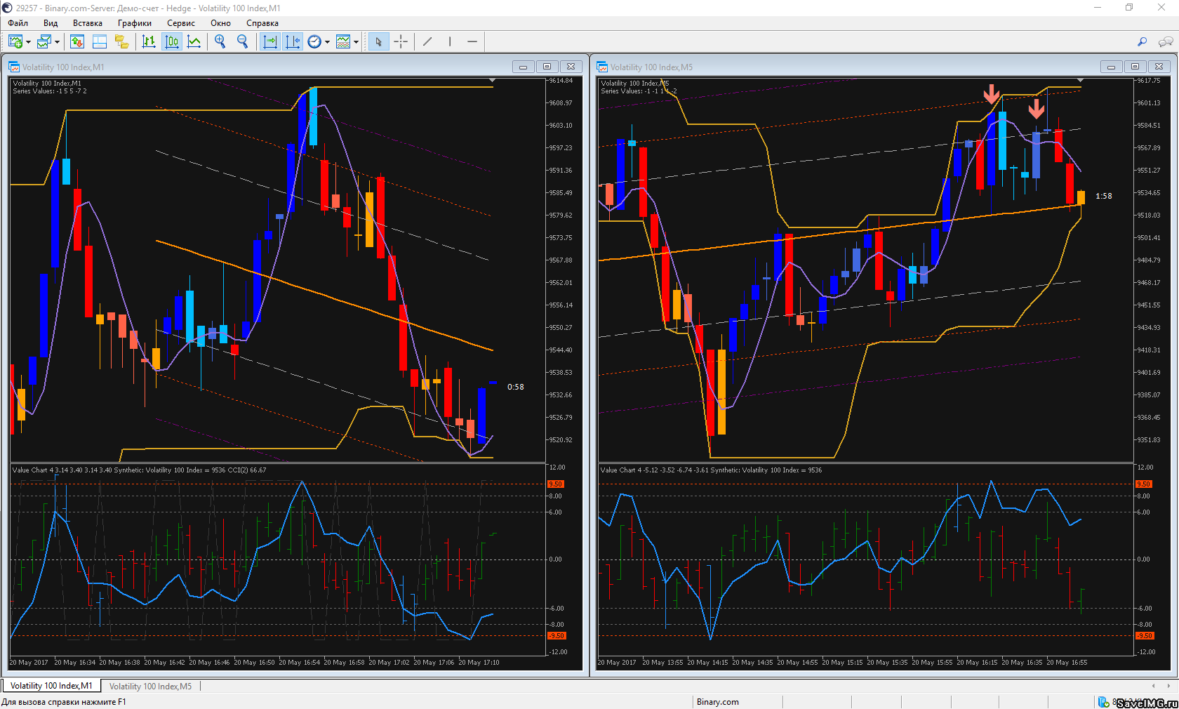Zoom out on the chart

coord(243,42)
